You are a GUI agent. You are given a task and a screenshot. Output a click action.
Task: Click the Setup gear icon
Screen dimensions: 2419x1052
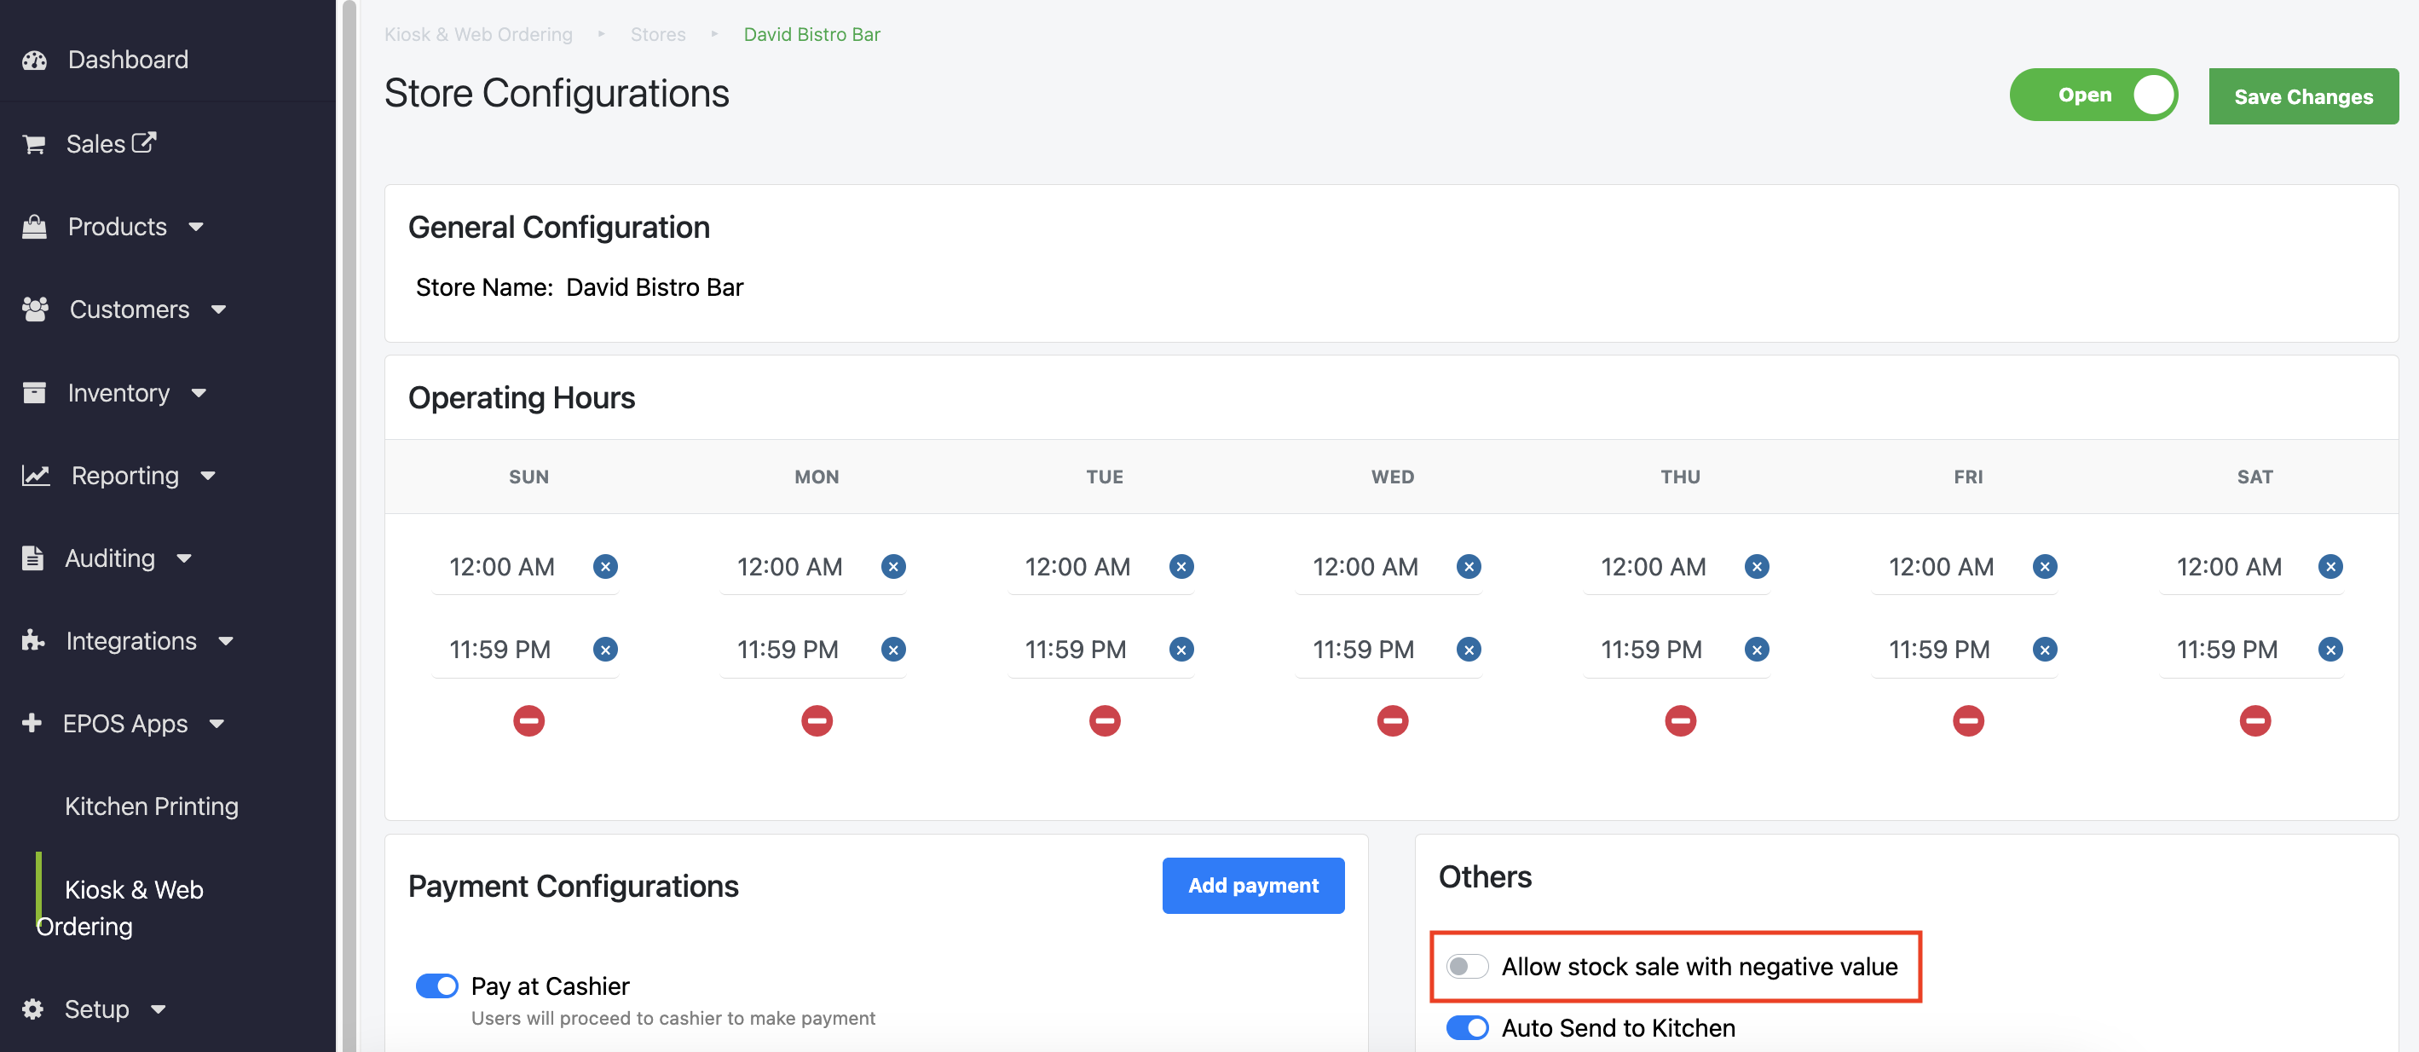pyautogui.click(x=33, y=1009)
